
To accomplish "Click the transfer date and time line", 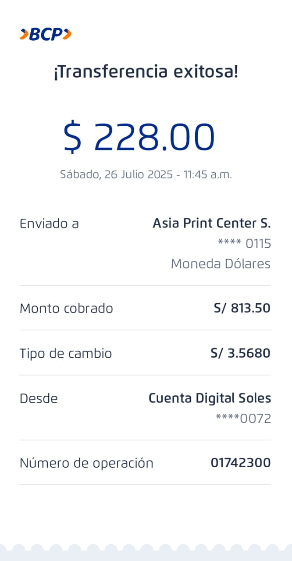I will click(146, 174).
